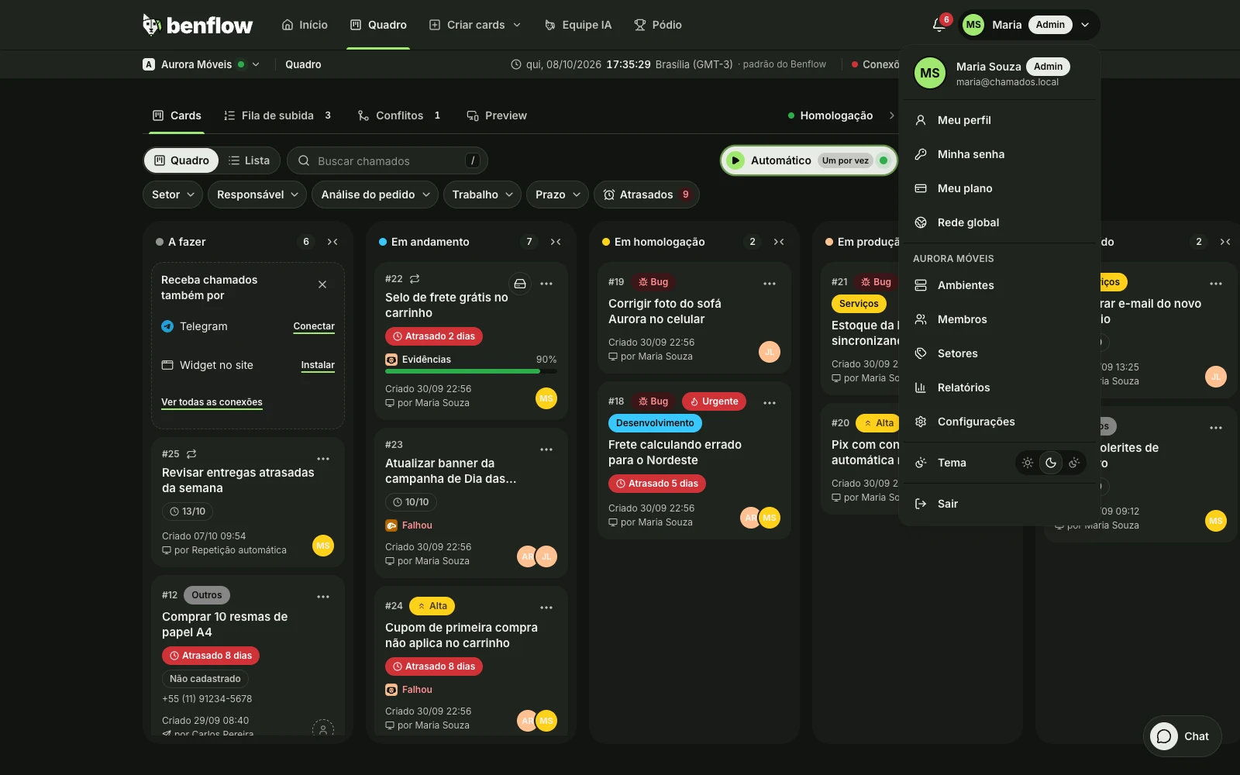Click the benflow logo
The image size is (1240, 775).
(198, 25)
